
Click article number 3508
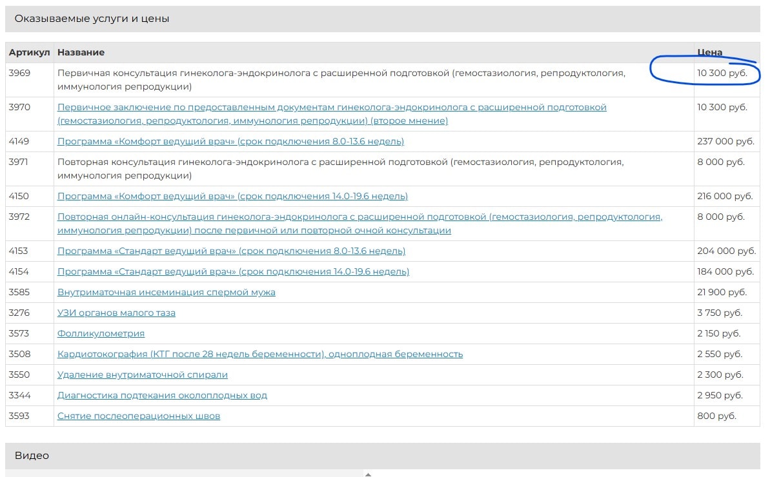[x=19, y=354]
